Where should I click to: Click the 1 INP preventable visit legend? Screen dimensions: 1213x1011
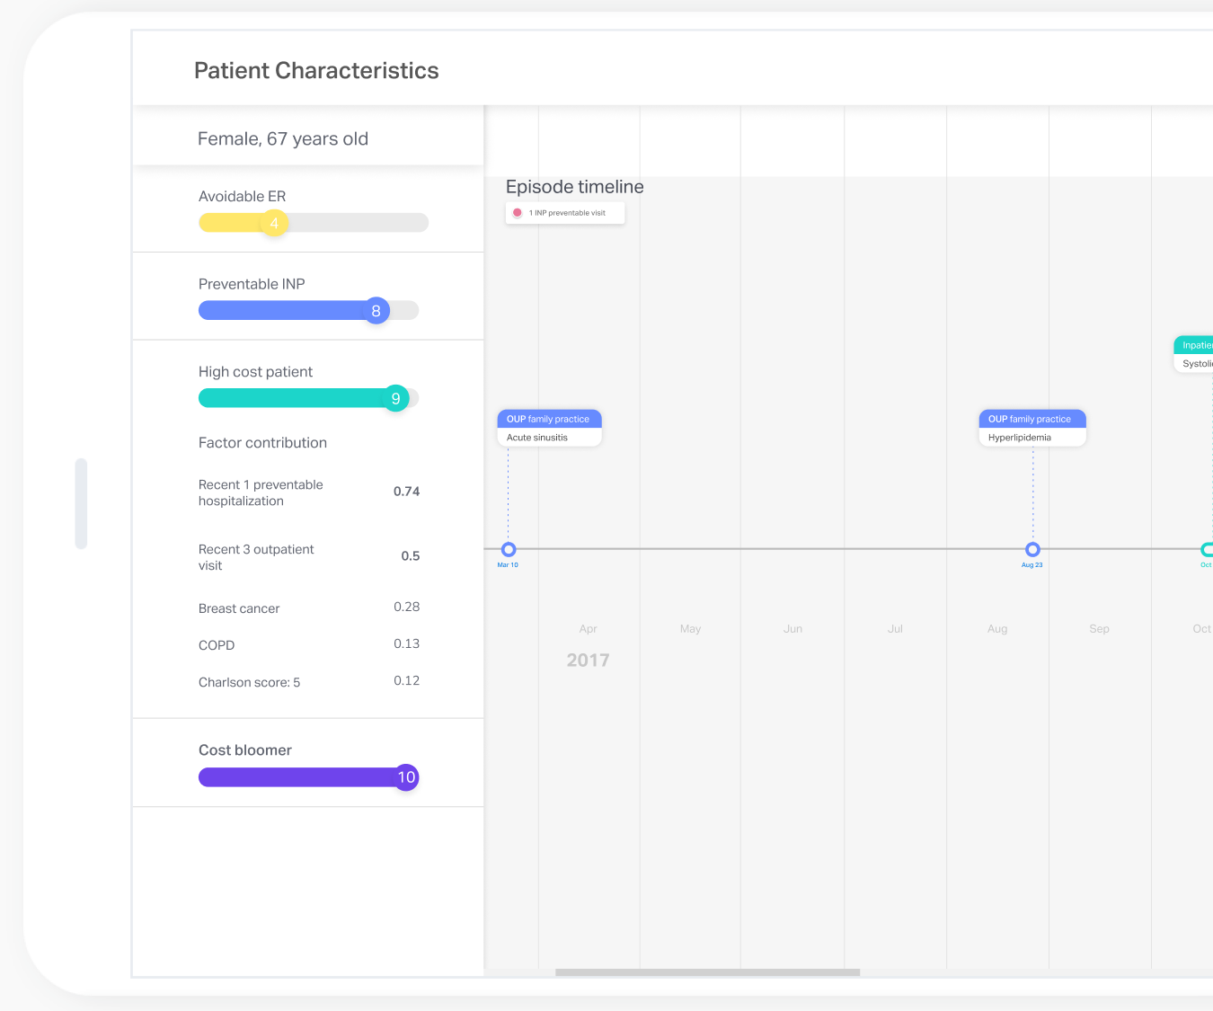567,213
